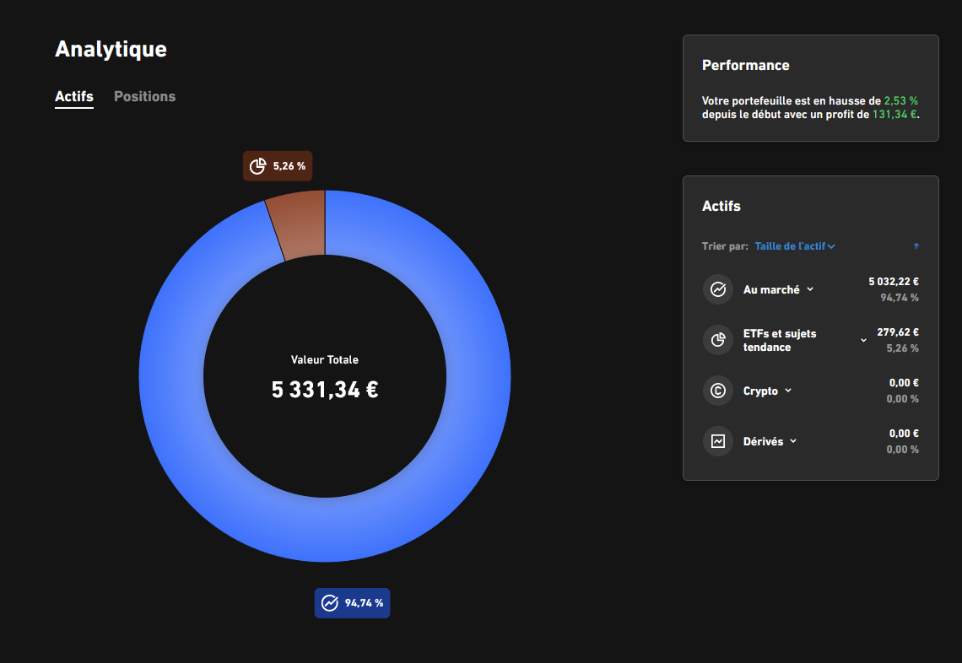
Task: Expand the Crypto asset category
Action: coord(767,391)
